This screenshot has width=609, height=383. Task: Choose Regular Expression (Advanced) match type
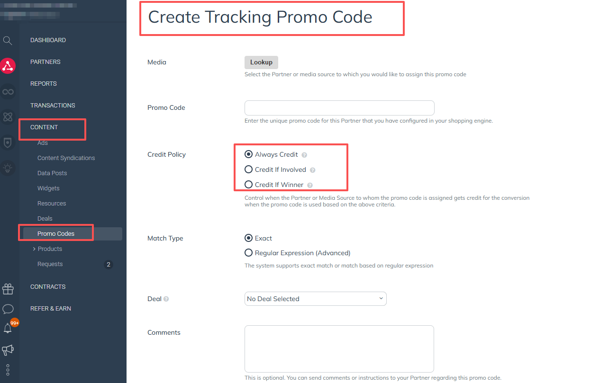click(248, 253)
